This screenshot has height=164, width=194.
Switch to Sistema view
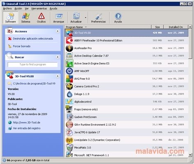pyautogui.click(x=25, y=18)
